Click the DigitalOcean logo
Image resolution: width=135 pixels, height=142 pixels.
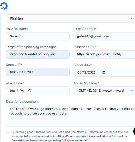pos(4,6)
